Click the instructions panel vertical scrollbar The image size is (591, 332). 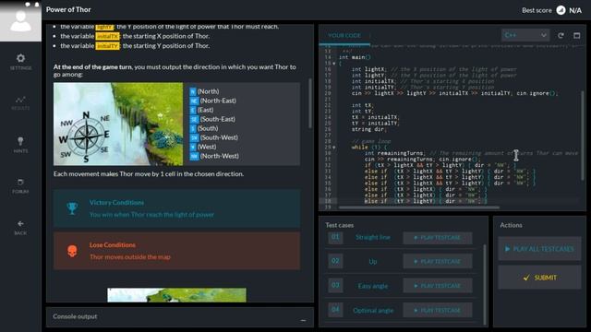tap(310, 103)
